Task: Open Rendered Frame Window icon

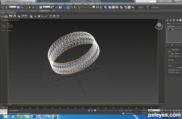Action: (129, 7)
